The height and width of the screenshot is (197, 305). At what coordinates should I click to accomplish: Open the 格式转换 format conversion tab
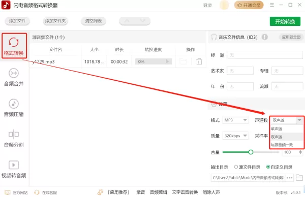[14, 46]
